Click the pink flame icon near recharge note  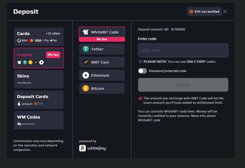tap(140, 98)
